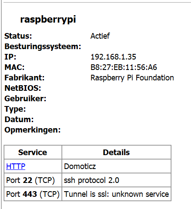Click the raspberrypi heading

[48, 20]
